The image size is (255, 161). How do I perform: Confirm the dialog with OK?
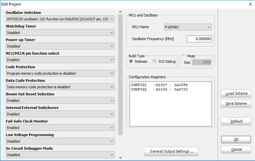(236, 139)
